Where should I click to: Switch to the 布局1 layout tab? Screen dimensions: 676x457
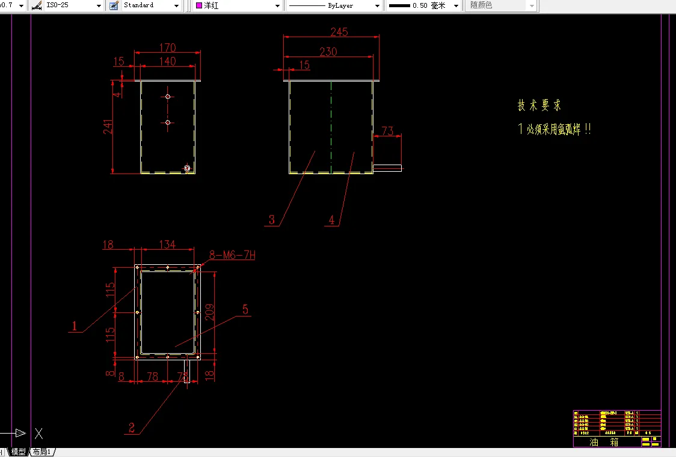(x=42, y=452)
